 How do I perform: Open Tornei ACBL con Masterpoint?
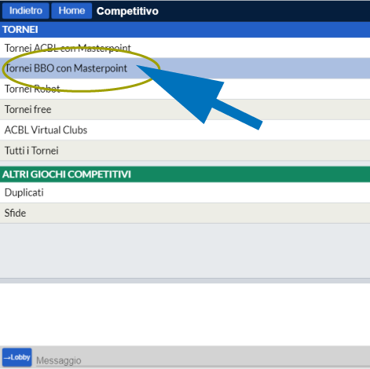point(185,48)
